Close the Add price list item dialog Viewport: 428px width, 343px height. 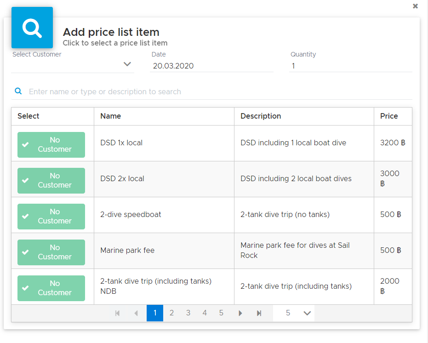[x=415, y=6]
